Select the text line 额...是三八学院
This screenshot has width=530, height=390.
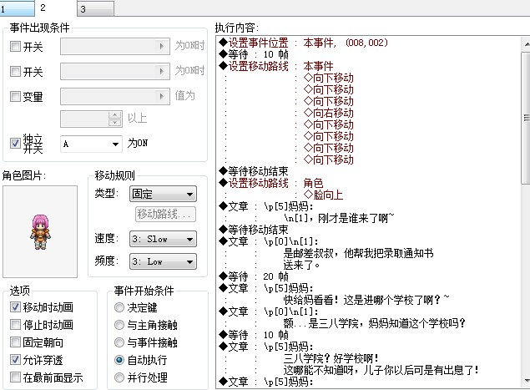[374, 323]
